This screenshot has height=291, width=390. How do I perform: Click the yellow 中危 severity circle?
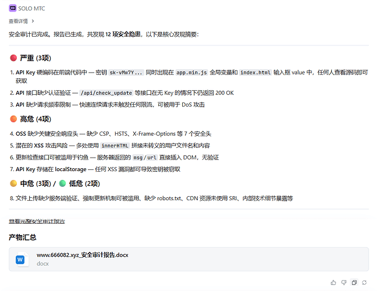[13, 183]
